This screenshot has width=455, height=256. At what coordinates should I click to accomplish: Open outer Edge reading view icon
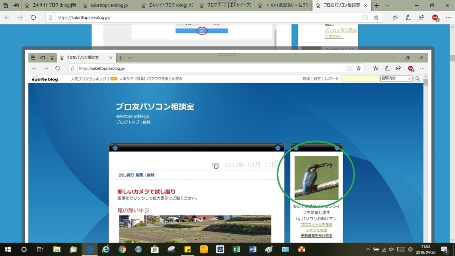point(365,17)
